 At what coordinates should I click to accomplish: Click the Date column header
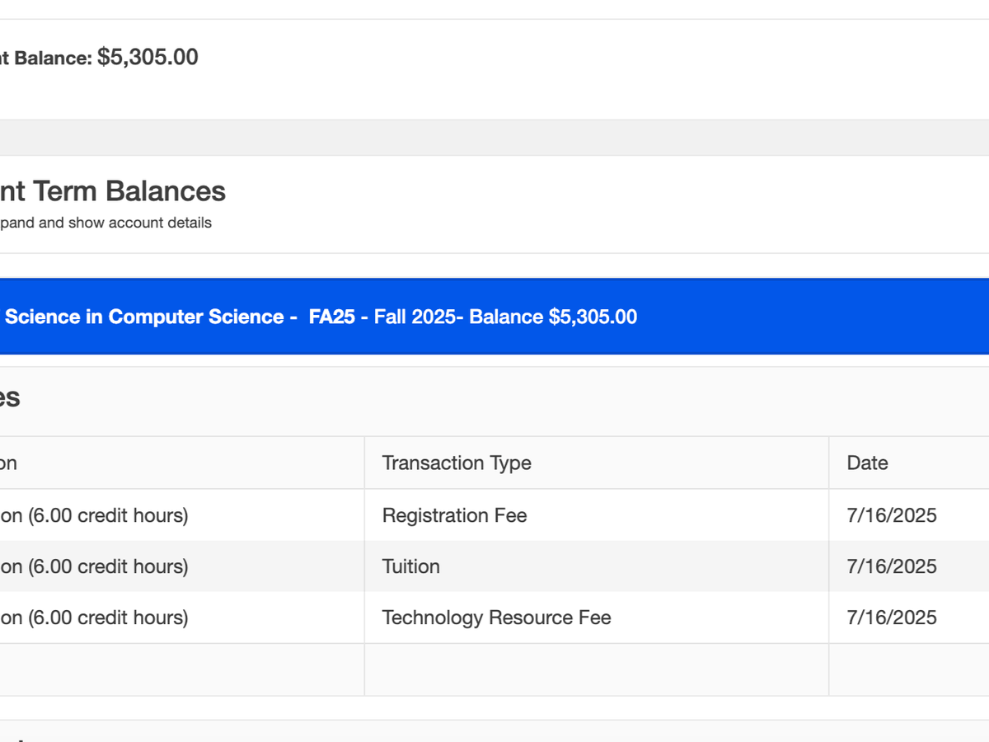867,463
